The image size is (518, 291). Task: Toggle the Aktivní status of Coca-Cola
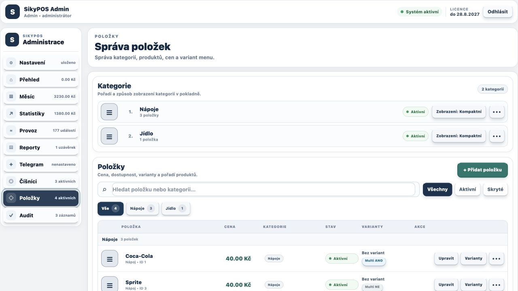point(342,259)
